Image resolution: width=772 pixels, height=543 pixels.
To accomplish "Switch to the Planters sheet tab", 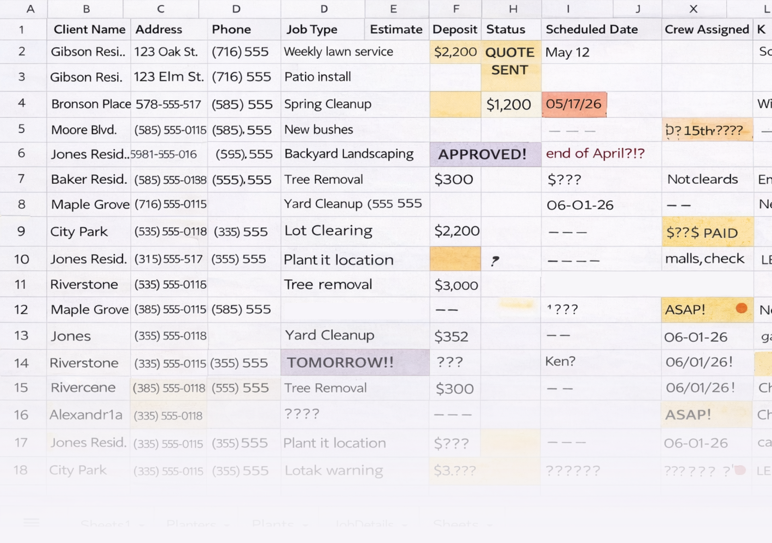I will (x=191, y=524).
